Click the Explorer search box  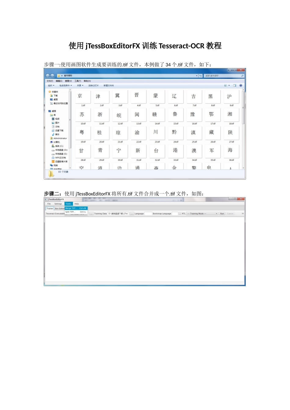224,76
